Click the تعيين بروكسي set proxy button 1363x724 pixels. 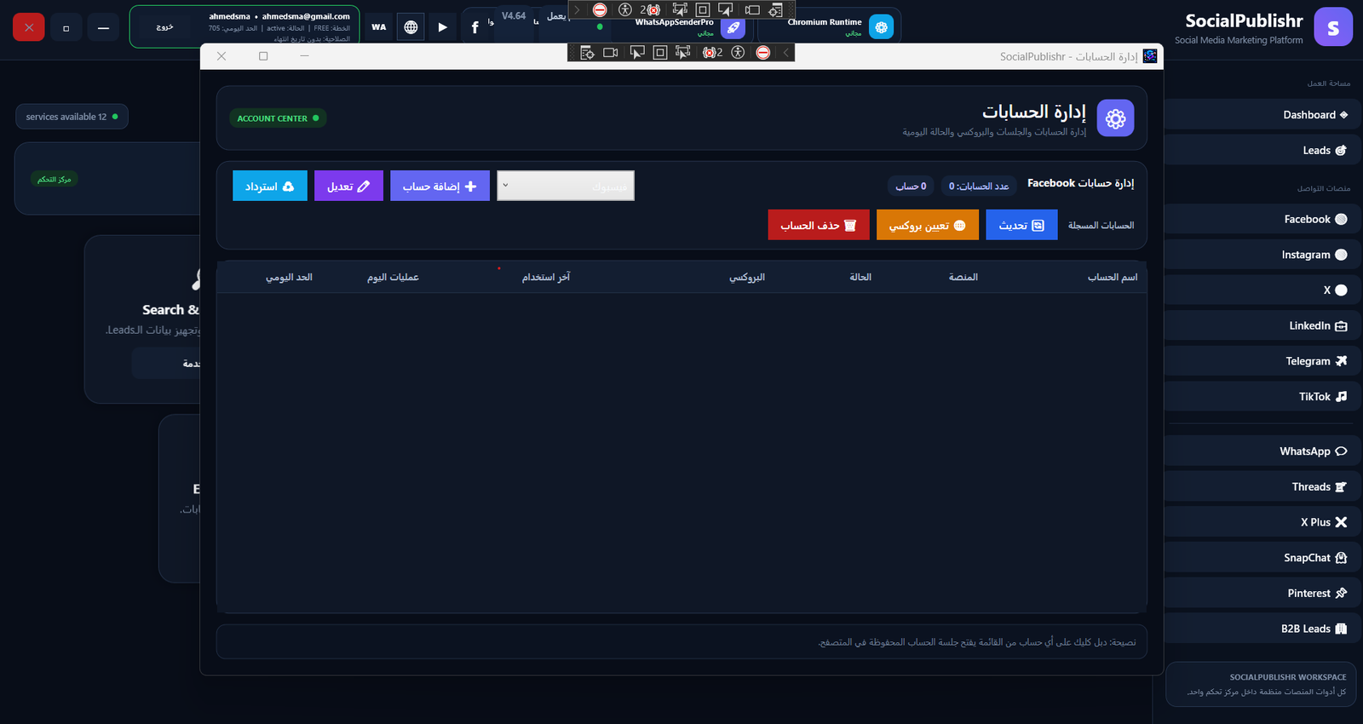928,225
